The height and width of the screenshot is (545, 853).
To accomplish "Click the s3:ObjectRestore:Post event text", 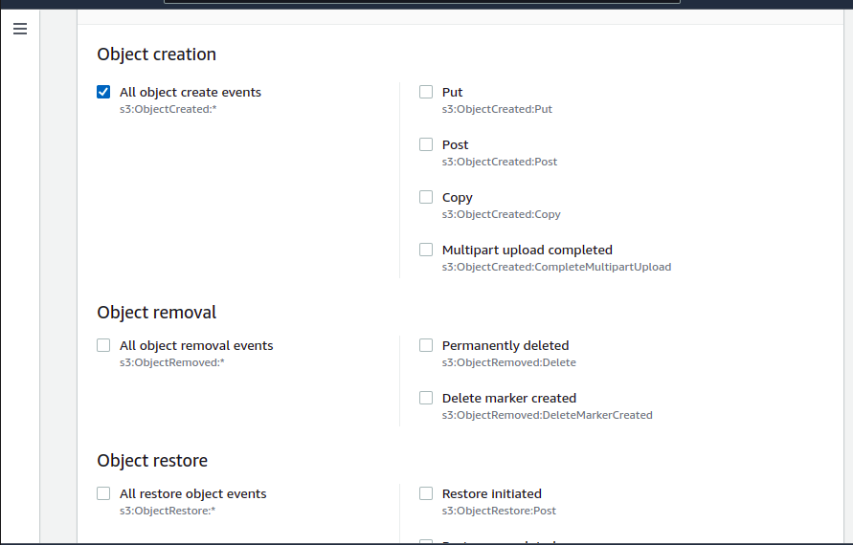I will tap(499, 511).
